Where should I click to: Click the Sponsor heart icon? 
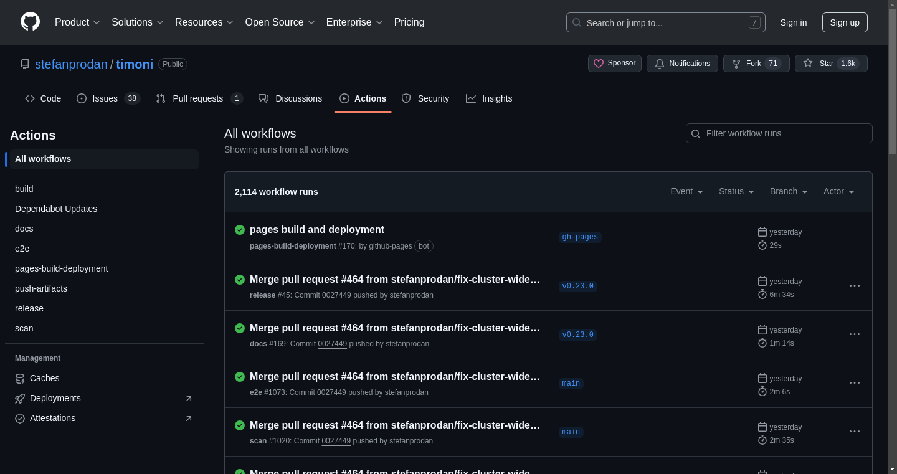click(x=599, y=64)
